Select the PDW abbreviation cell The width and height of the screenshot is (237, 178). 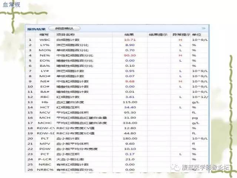click(45, 149)
